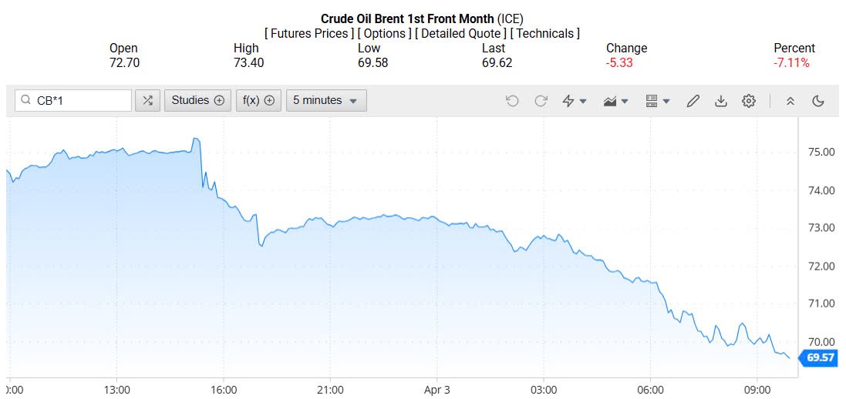Viewport: 846px width, 399px height.
Task: Add a study with Studies button
Action: [x=197, y=100]
